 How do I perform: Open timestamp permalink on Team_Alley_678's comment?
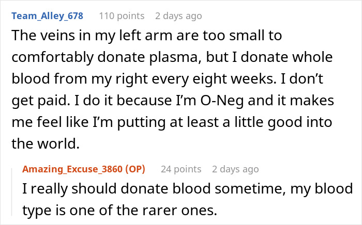tap(178, 16)
